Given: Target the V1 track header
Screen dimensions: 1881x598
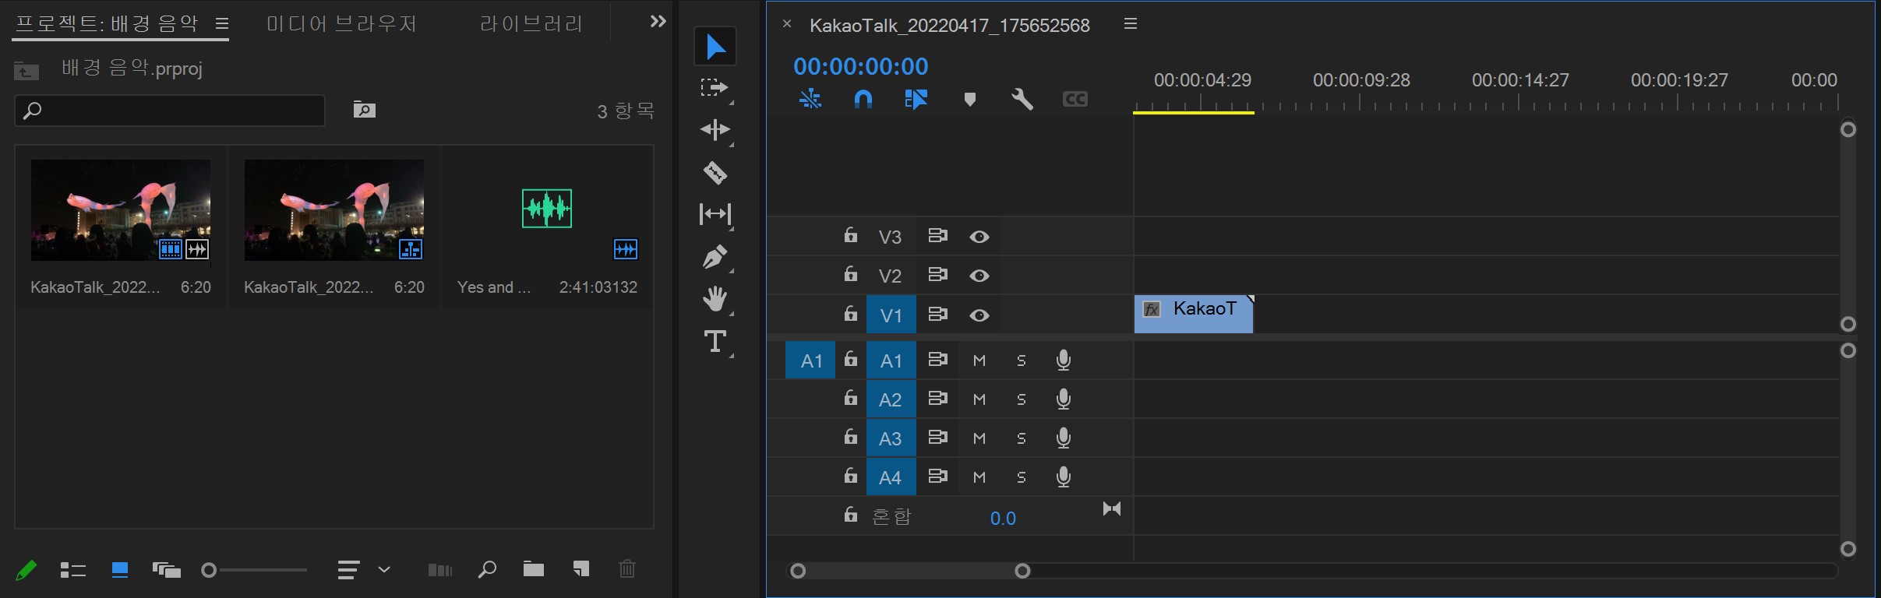Looking at the screenshot, I should pos(891,315).
